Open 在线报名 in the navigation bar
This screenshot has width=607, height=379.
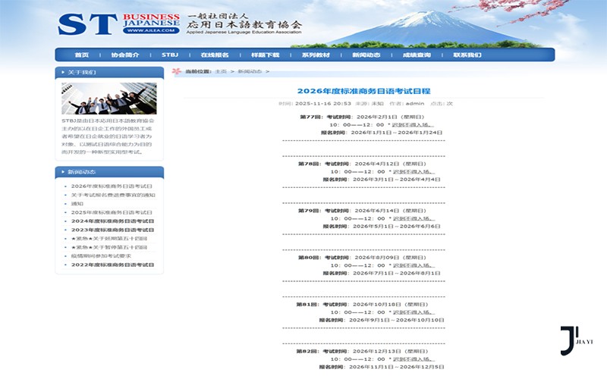click(x=215, y=55)
